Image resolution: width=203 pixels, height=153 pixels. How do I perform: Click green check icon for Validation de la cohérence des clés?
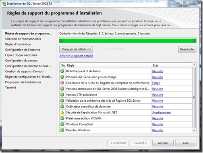[x=62, y=101]
